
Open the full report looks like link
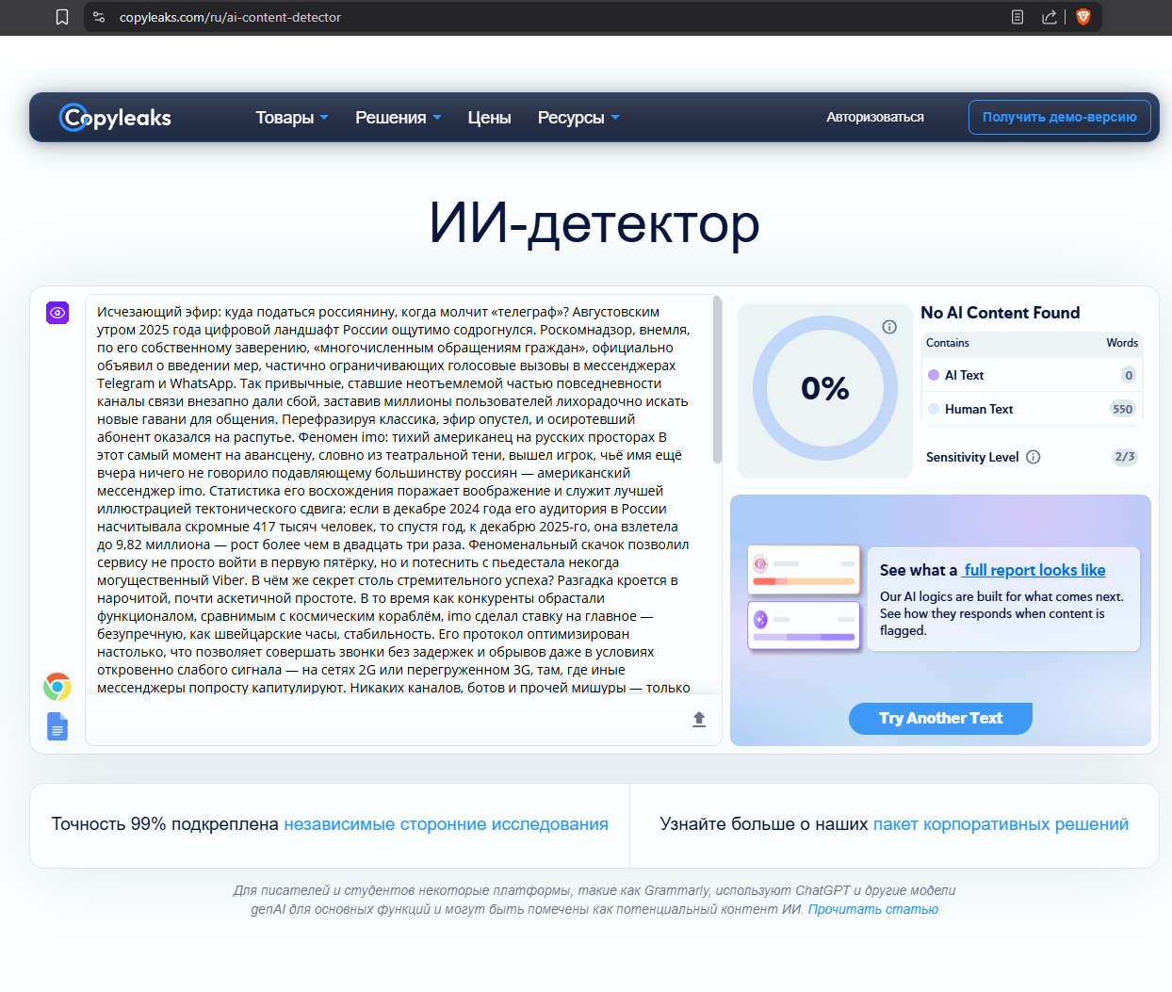click(x=1034, y=570)
